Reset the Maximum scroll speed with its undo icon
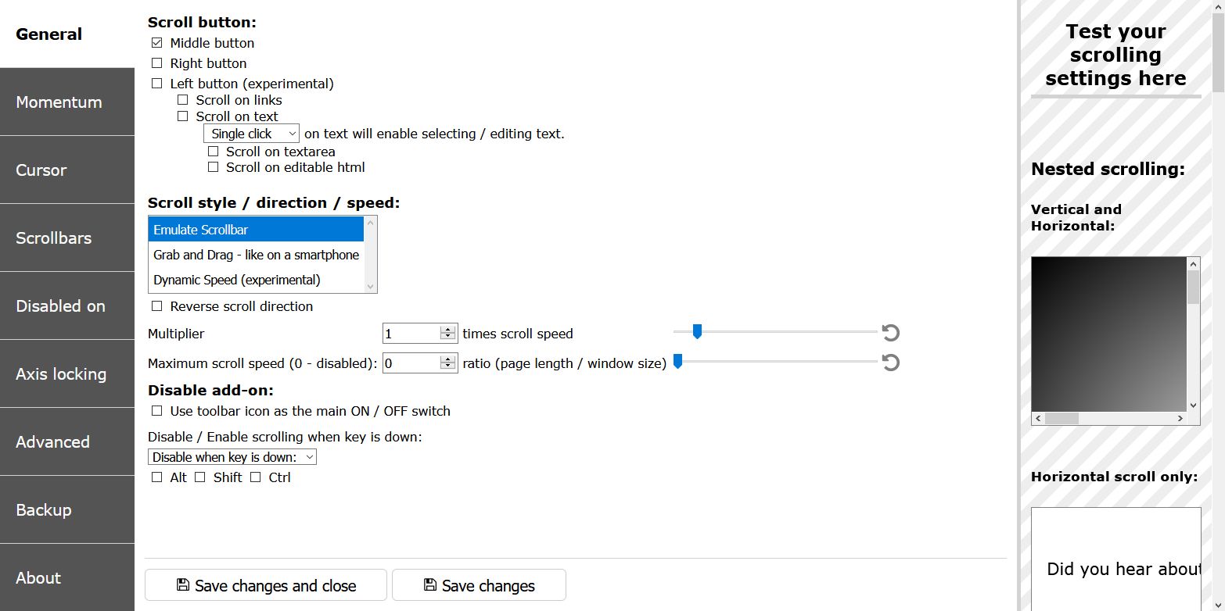This screenshot has width=1225, height=611. point(891,363)
